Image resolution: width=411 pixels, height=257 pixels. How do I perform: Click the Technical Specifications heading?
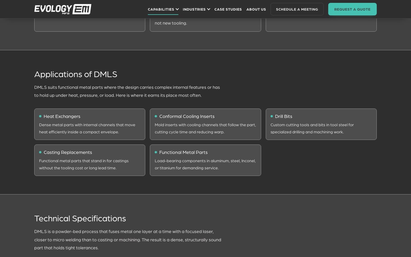[x=80, y=218]
